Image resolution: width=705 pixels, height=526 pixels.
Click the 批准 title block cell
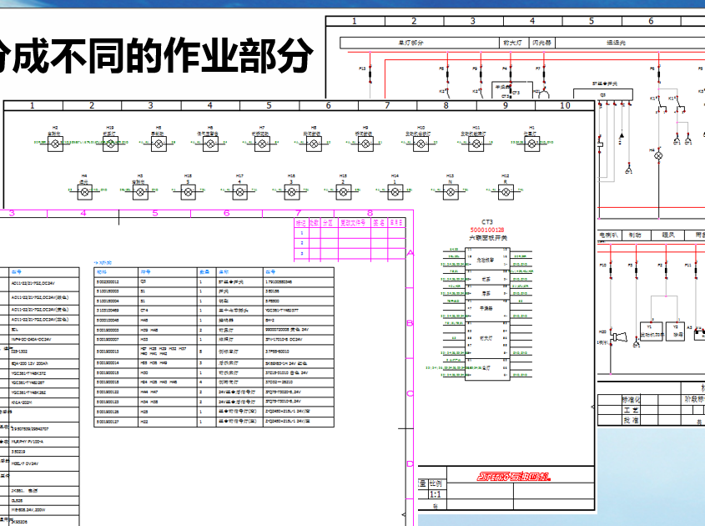point(631,420)
